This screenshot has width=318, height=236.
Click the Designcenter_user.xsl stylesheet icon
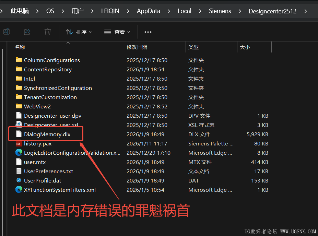click(x=19, y=125)
